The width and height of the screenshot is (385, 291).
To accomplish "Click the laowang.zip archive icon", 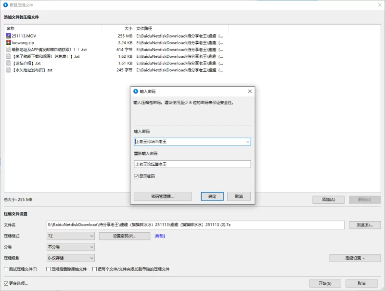I will click(8, 42).
